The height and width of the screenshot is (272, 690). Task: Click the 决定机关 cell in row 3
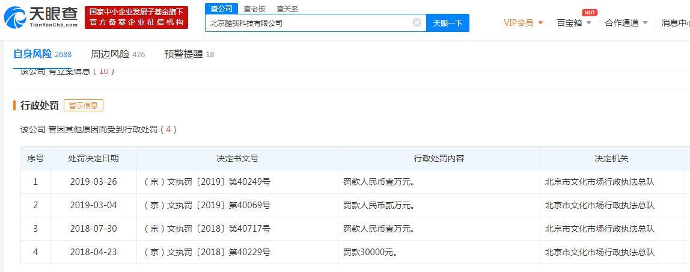611,229
